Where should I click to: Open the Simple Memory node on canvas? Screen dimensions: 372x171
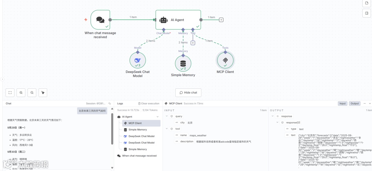coord(183,63)
